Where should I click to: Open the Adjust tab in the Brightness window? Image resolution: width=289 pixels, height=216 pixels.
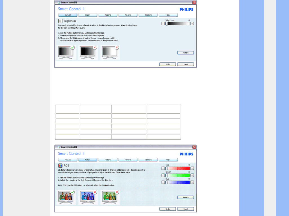pos(68,15)
